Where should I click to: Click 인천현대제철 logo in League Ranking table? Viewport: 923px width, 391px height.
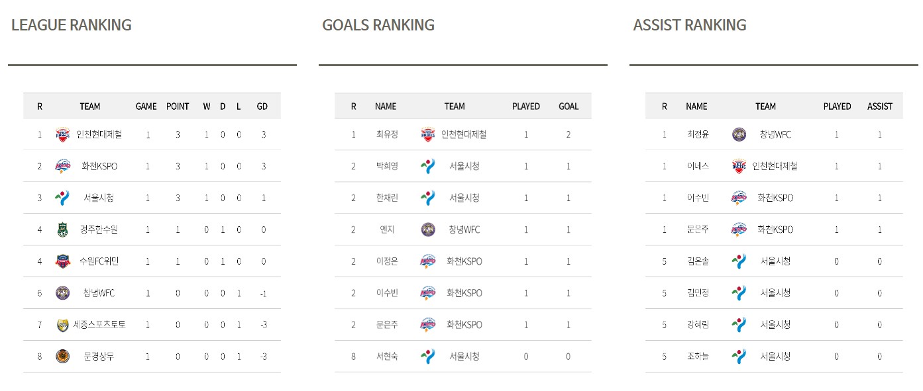[62, 134]
